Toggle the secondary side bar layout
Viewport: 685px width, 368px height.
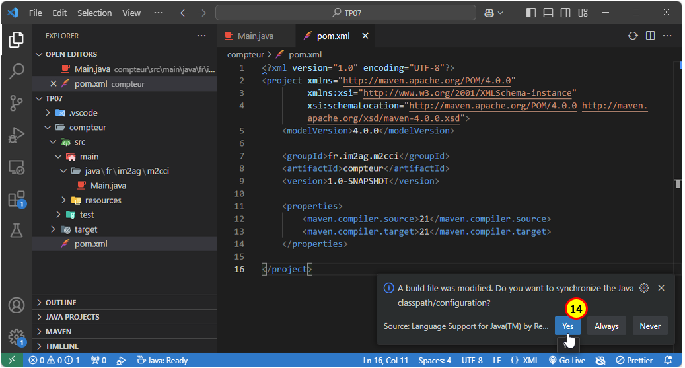pyautogui.click(x=565, y=13)
